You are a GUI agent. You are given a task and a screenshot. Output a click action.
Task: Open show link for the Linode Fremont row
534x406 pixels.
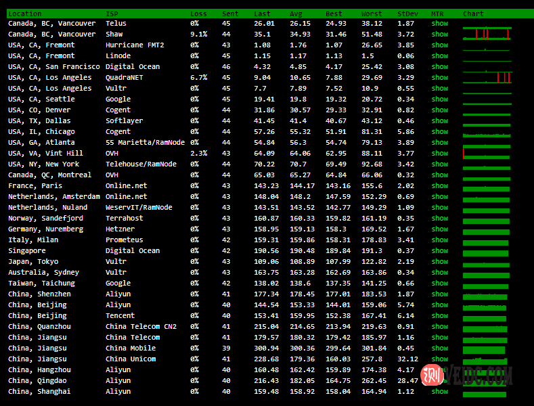439,56
